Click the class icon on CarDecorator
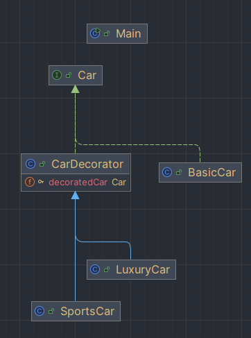The height and width of the screenshot is (338, 251). click(31, 164)
